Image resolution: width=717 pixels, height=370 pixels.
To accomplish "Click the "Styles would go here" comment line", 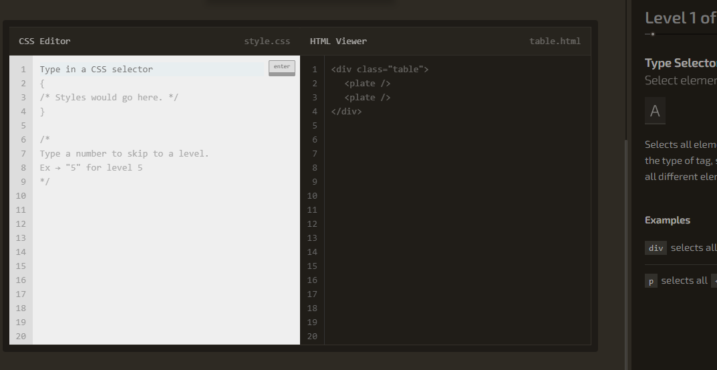I will pos(109,98).
